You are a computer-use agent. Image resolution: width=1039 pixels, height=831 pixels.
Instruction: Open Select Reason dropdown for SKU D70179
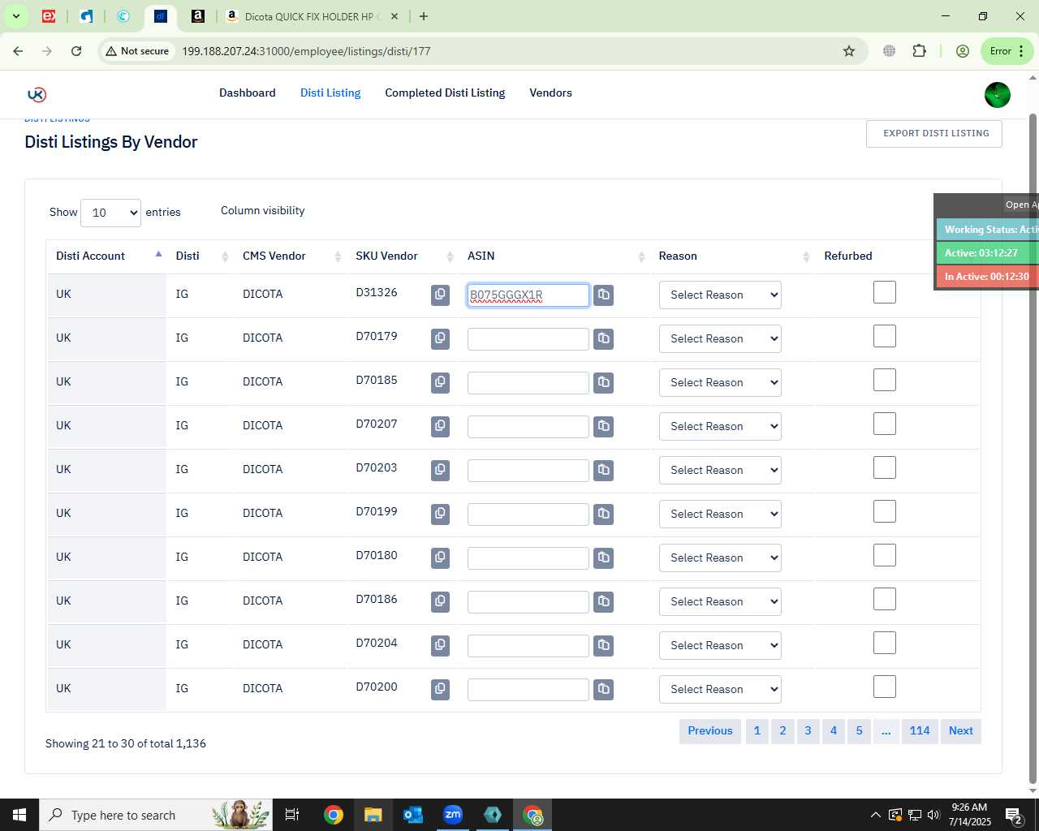coord(720,338)
